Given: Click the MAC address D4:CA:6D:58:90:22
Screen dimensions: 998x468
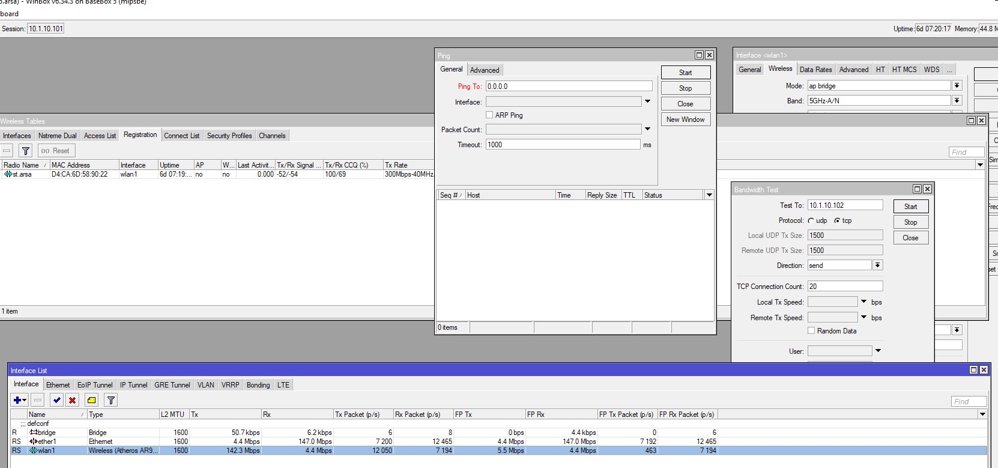Looking at the screenshot, I should tap(80, 174).
